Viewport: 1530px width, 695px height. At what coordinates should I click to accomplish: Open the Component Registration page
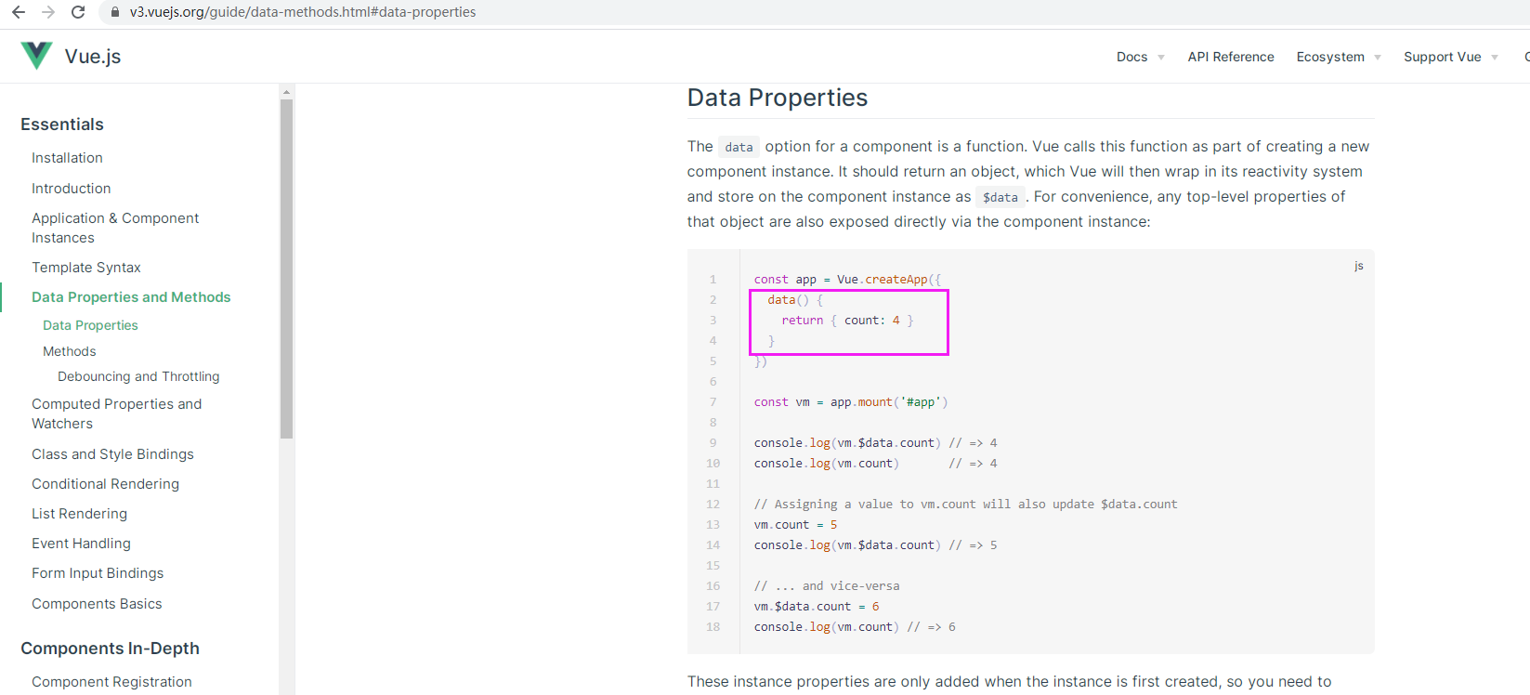click(x=111, y=682)
